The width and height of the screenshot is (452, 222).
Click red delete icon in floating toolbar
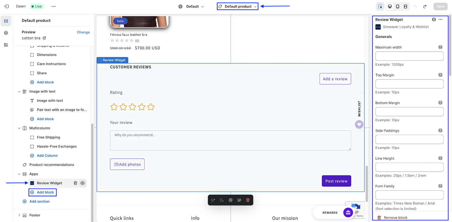[x=248, y=200]
